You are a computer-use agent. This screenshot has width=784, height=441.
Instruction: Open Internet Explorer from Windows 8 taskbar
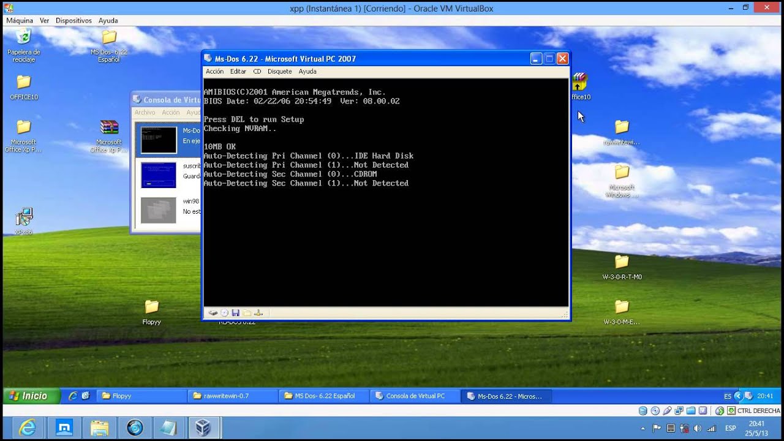27,428
